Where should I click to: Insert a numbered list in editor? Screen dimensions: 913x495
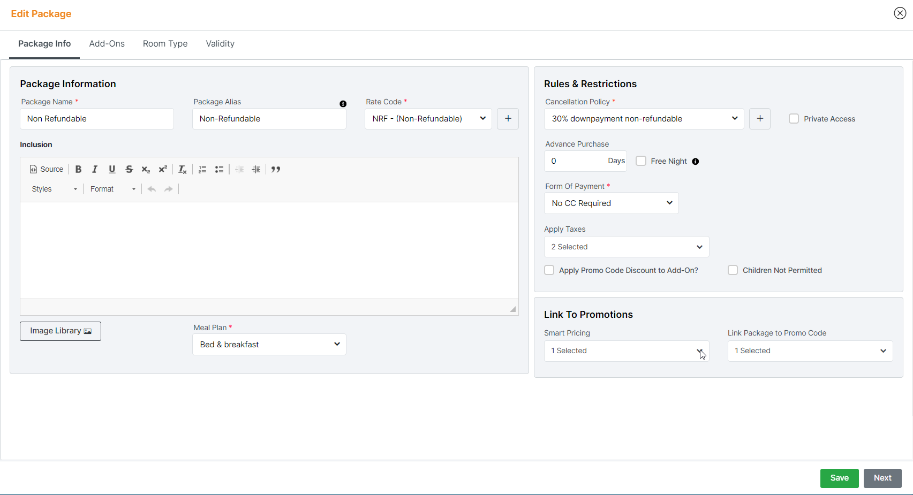(202, 169)
